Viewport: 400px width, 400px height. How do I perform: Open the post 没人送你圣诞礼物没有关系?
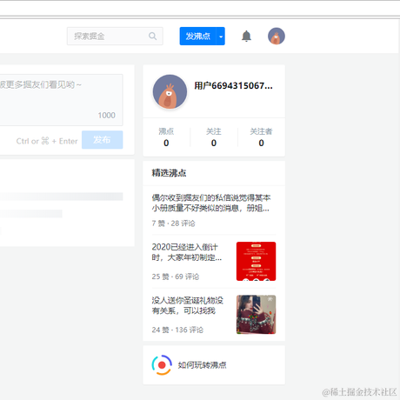click(x=188, y=305)
